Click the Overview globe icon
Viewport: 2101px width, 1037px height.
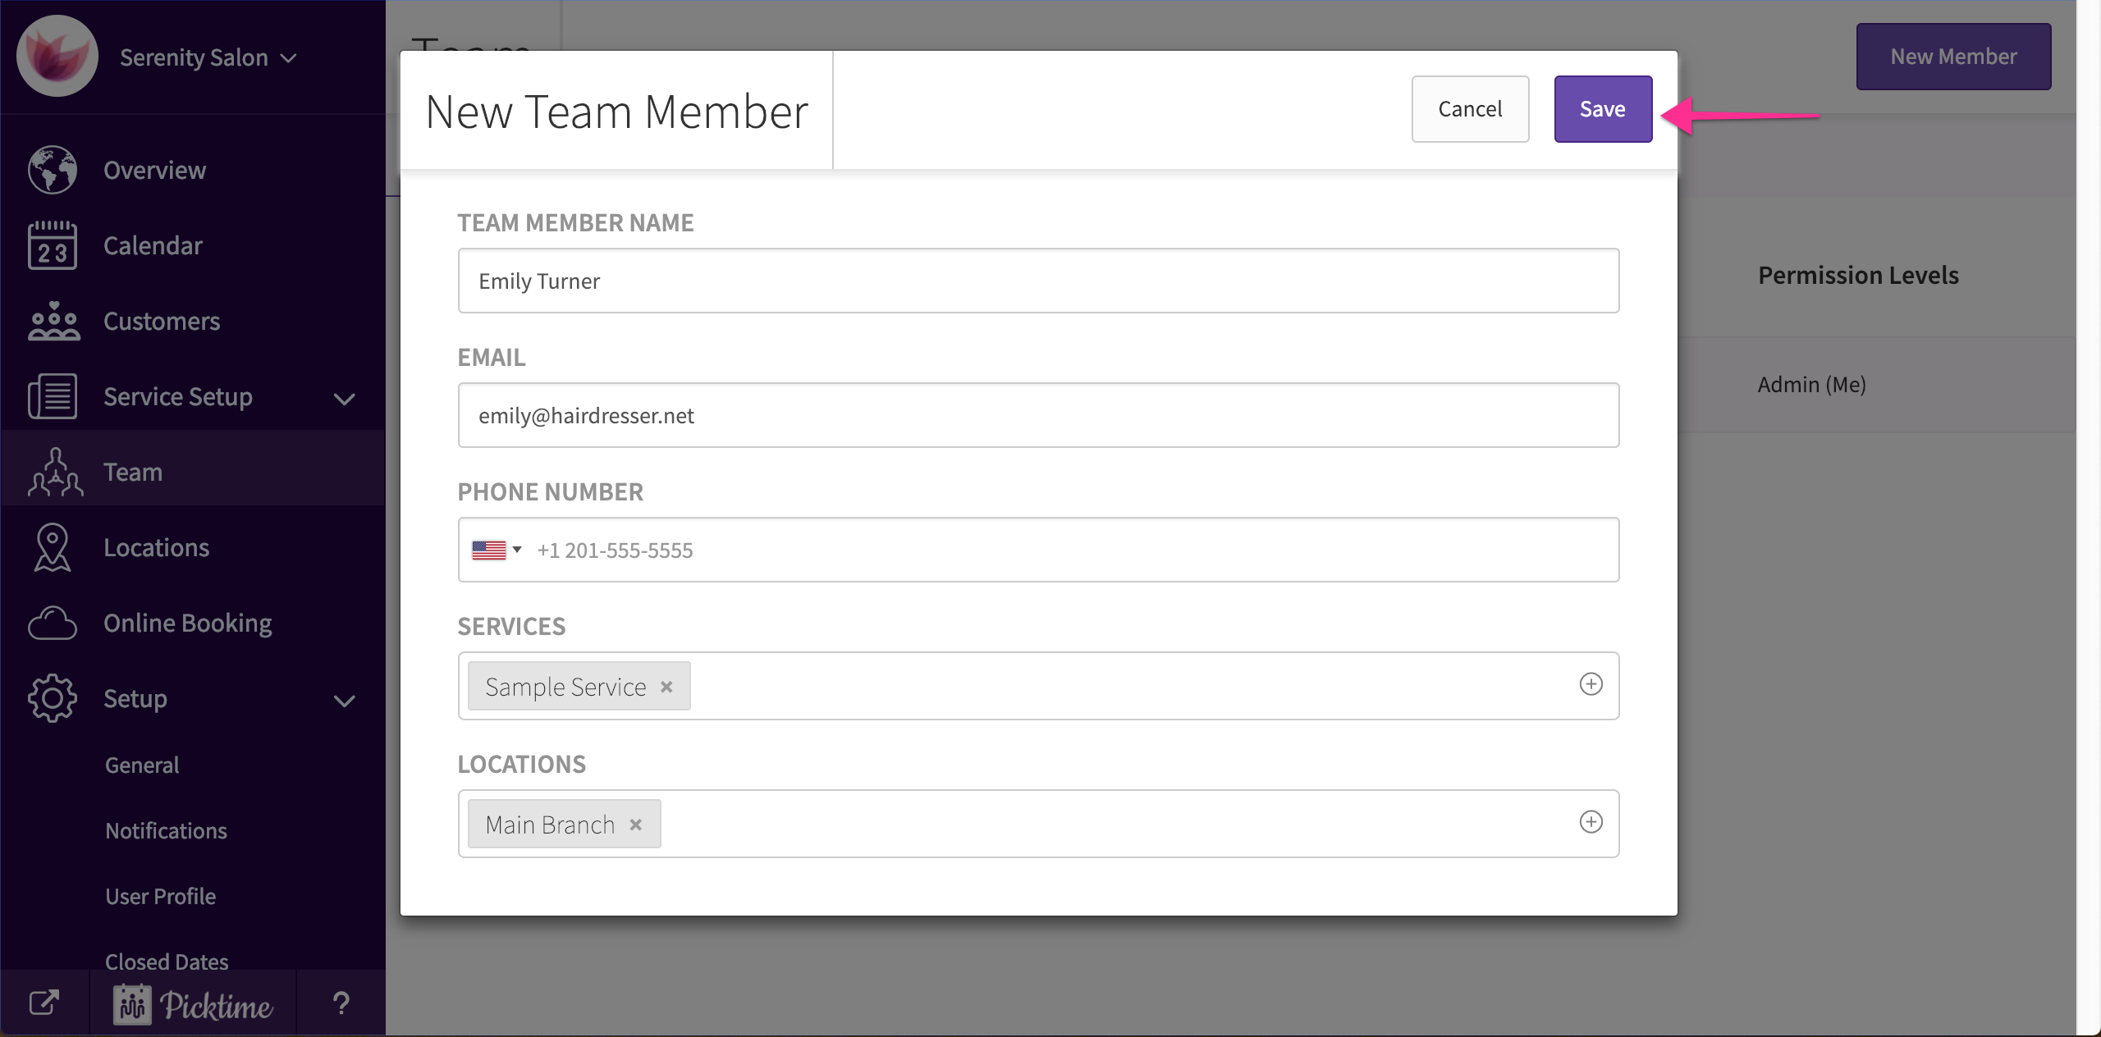tap(53, 170)
